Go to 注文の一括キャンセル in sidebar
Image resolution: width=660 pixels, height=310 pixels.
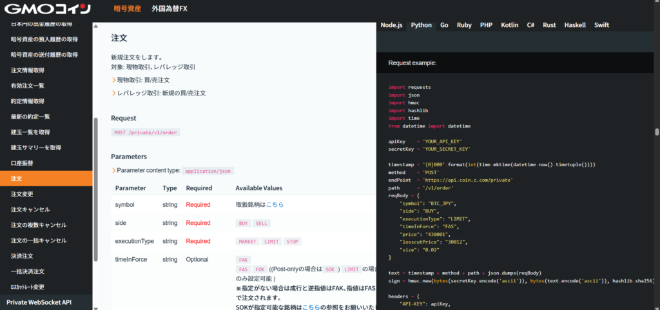[39, 240]
